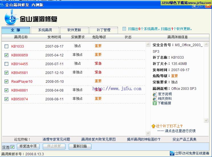Click the details panel scroll-up arrow
212x157 pixels.
206,44
